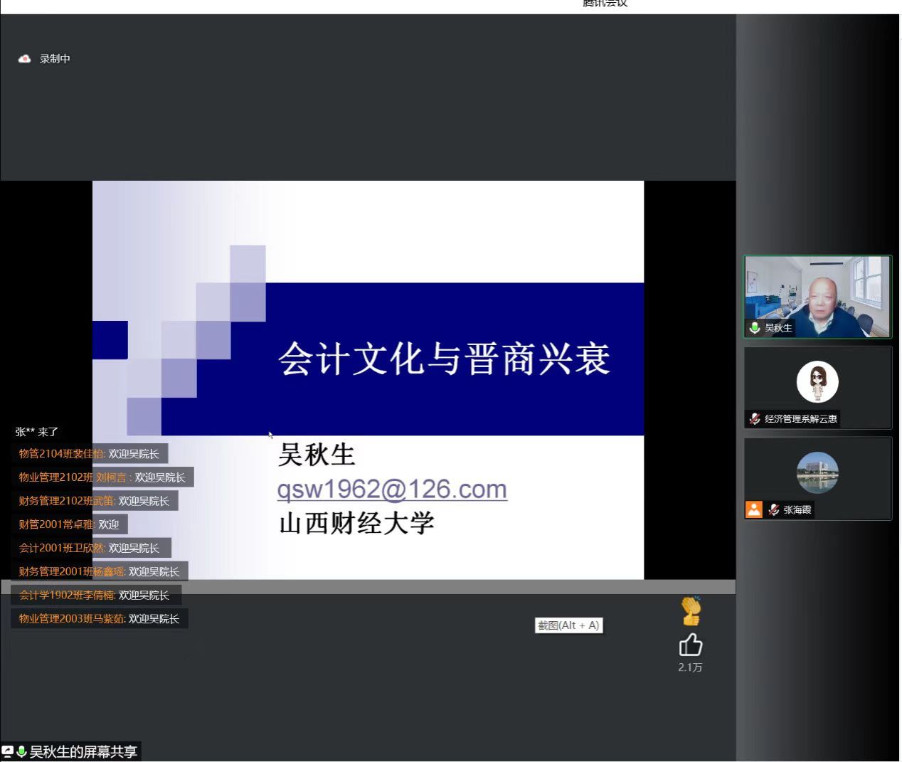Click the orange host badge icon beside 张海霞
This screenshot has height=762, width=902.
(x=754, y=509)
